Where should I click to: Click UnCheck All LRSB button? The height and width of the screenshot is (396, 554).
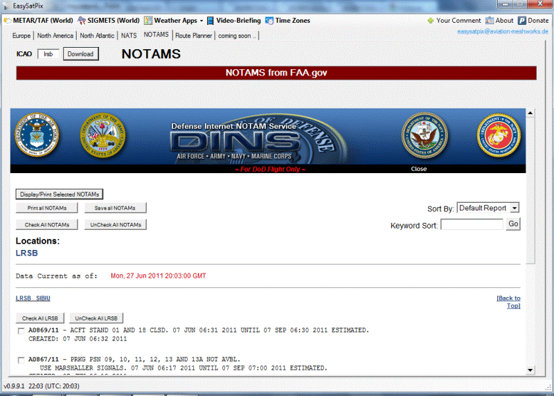[96, 318]
